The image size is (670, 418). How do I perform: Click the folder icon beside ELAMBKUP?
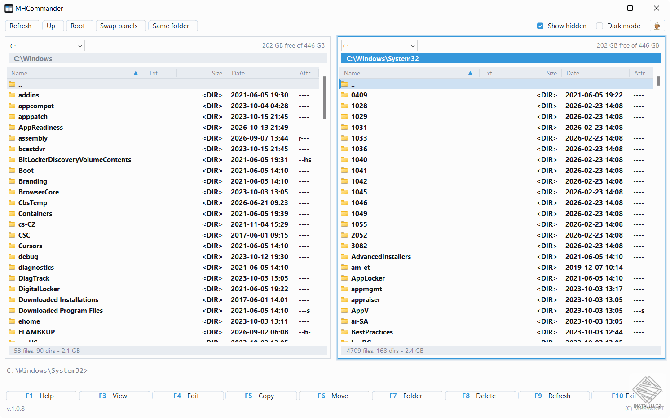click(x=12, y=332)
